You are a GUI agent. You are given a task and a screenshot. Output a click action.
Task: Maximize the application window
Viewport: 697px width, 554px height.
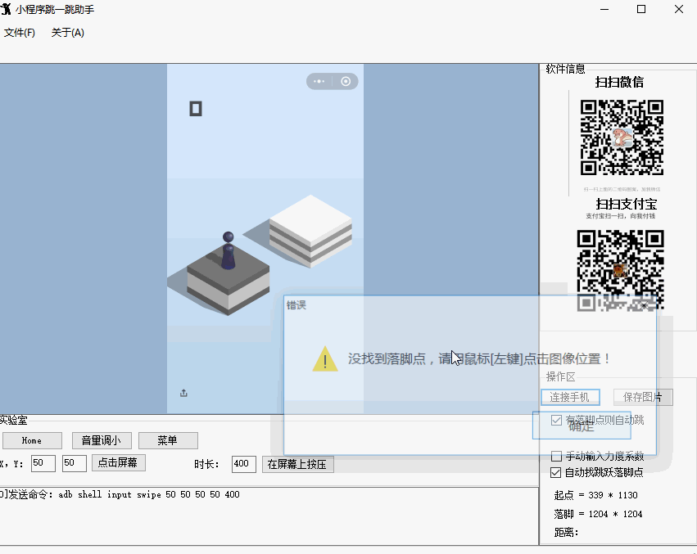pyautogui.click(x=641, y=9)
